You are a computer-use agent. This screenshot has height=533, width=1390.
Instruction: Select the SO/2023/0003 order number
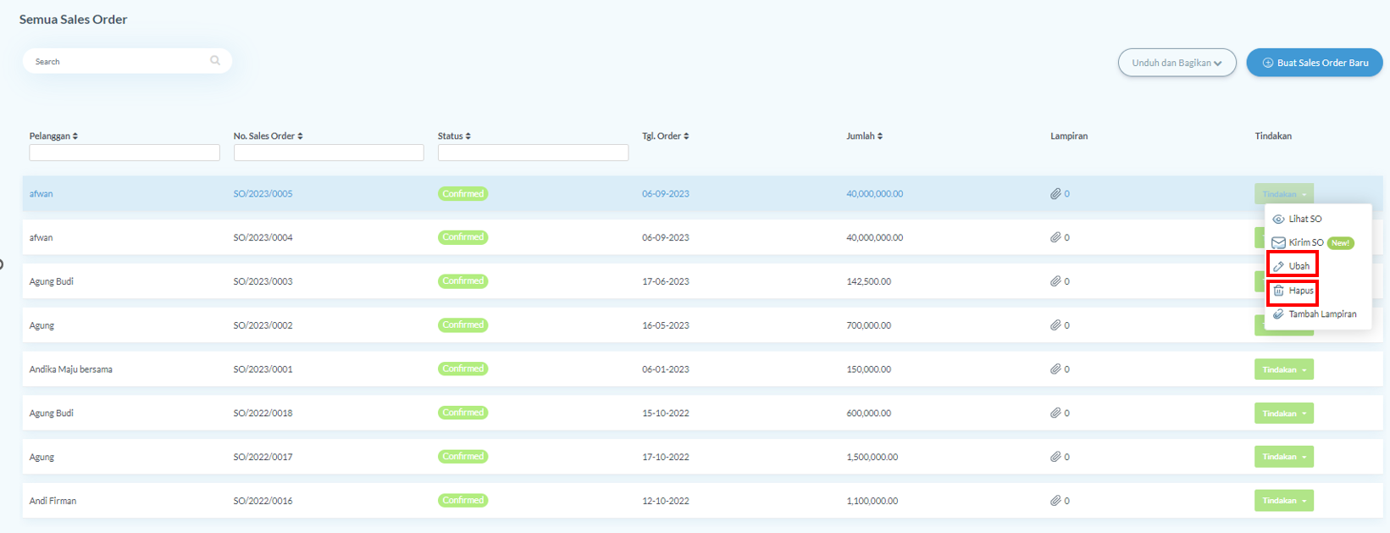[x=263, y=281]
